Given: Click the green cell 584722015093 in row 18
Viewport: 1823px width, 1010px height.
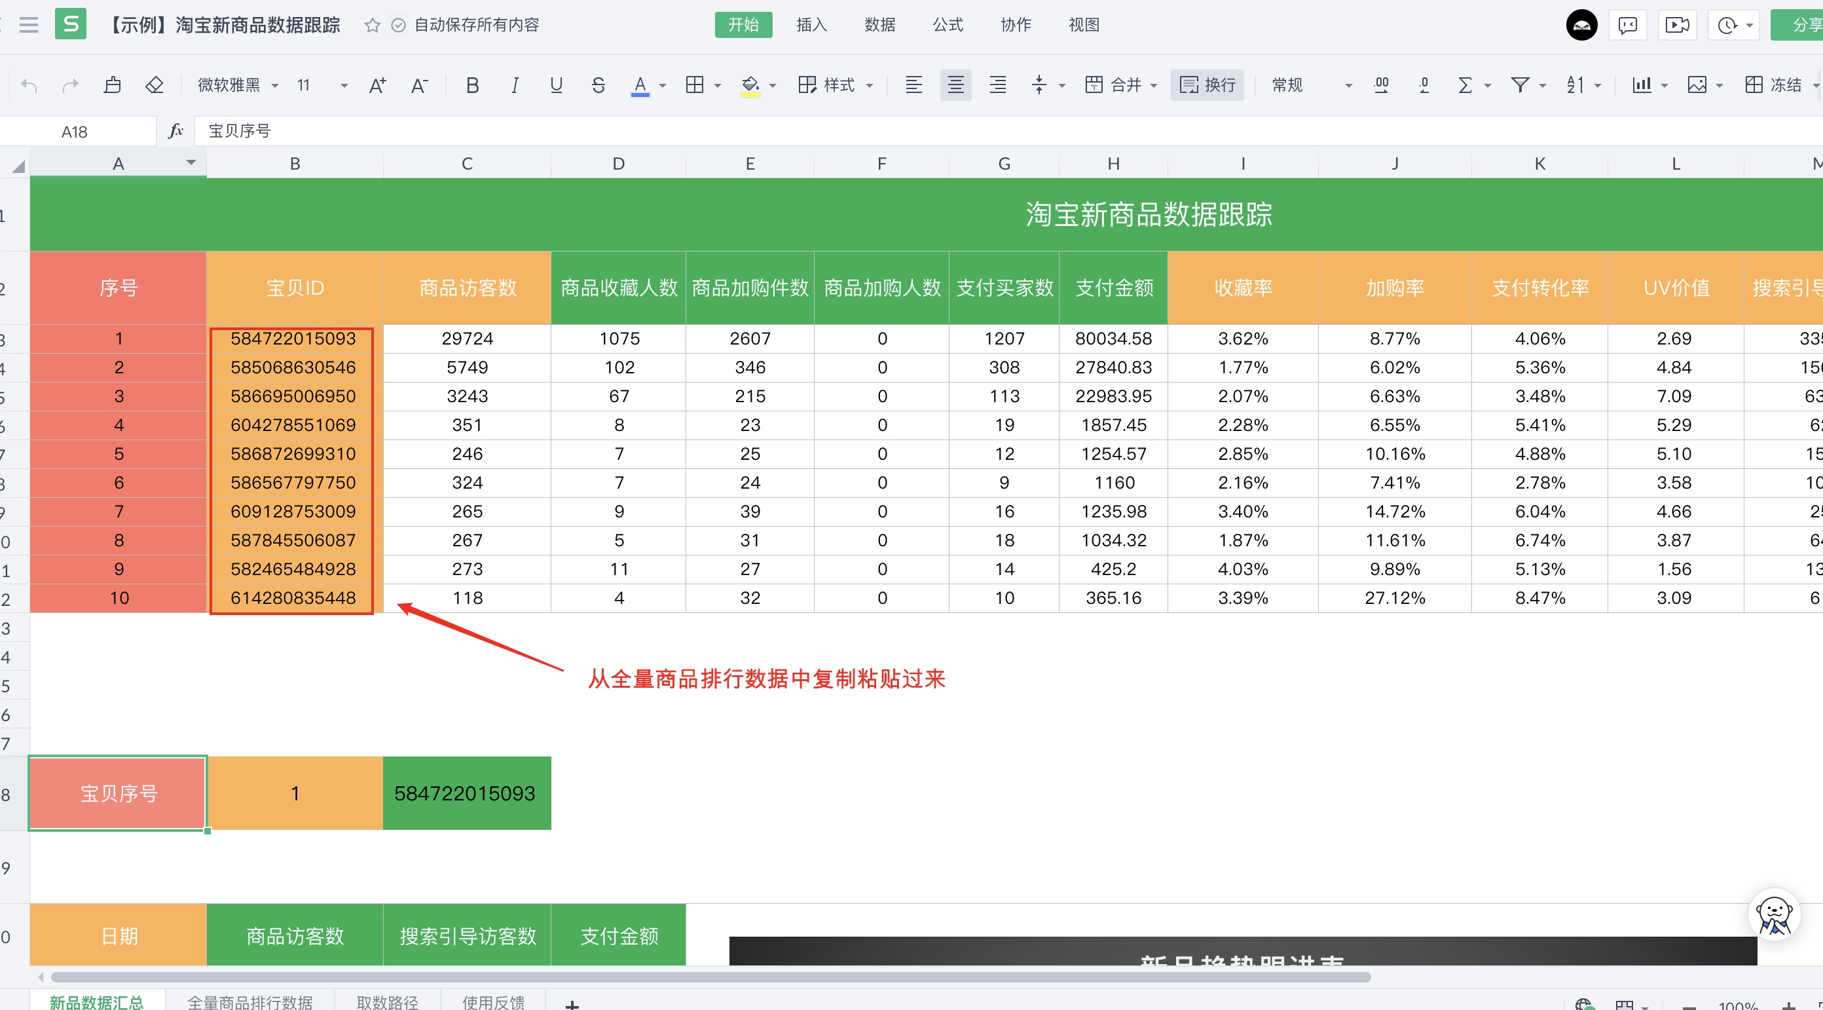Looking at the screenshot, I should 466,793.
